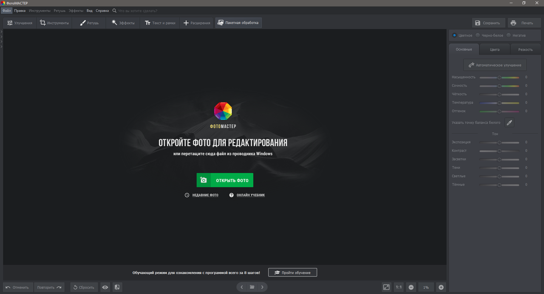Click the Чёткость slider handle
The image size is (544, 294).
coord(499,95)
